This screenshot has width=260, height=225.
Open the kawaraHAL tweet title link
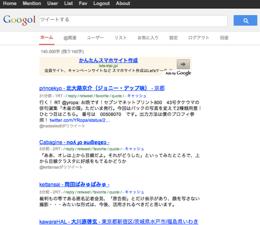click(119, 221)
